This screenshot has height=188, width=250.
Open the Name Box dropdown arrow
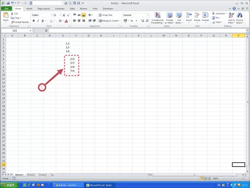point(30,31)
